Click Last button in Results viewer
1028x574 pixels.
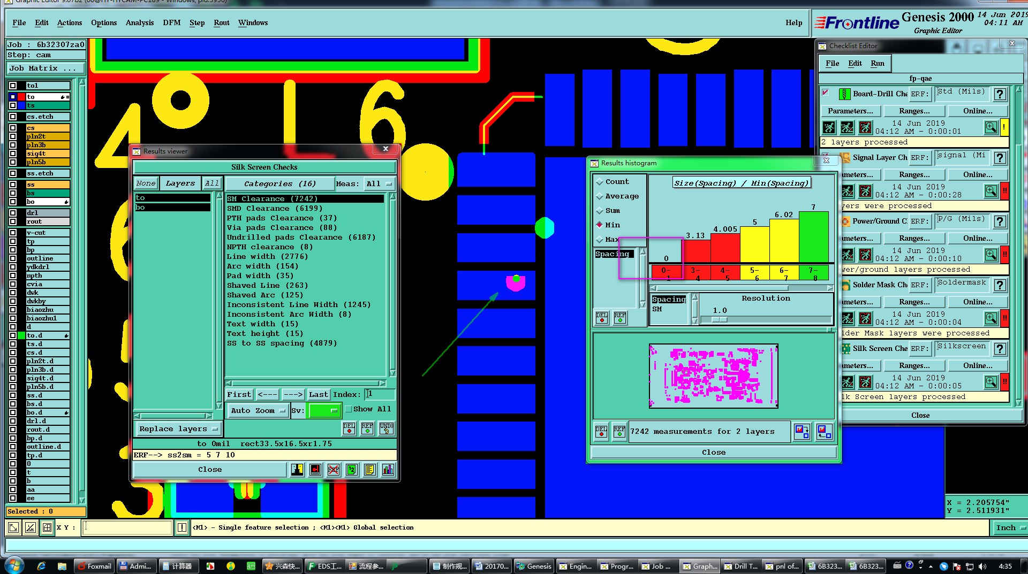tap(319, 395)
